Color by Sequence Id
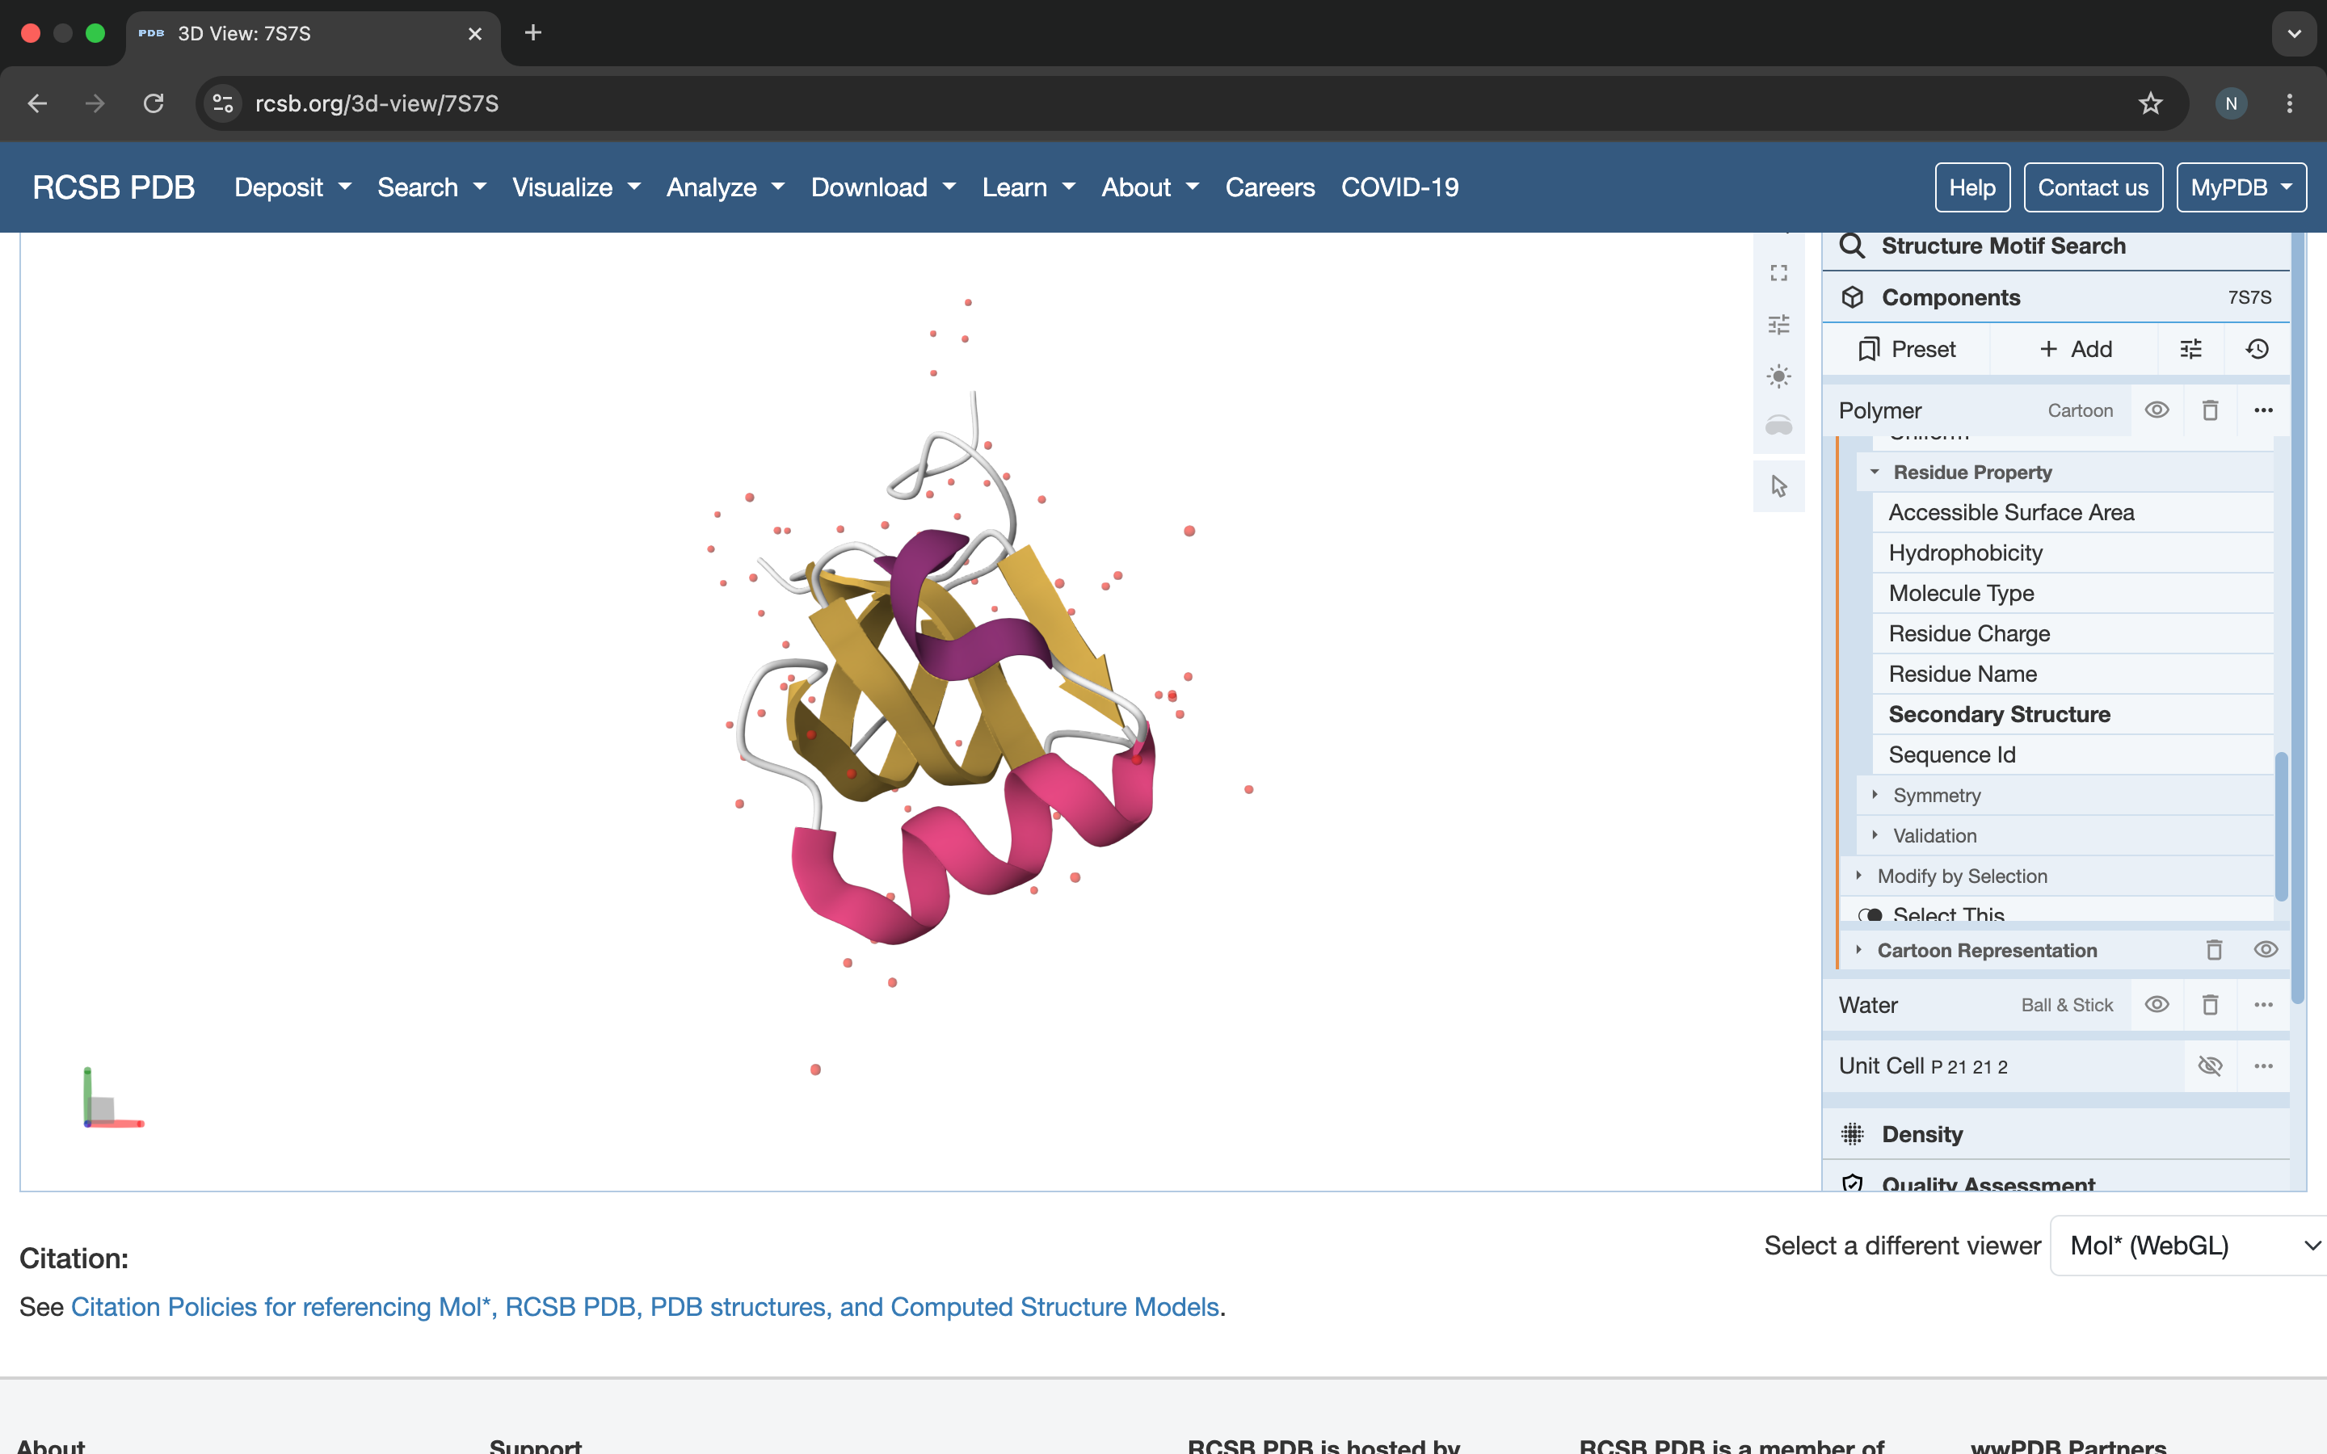 (x=2072, y=755)
